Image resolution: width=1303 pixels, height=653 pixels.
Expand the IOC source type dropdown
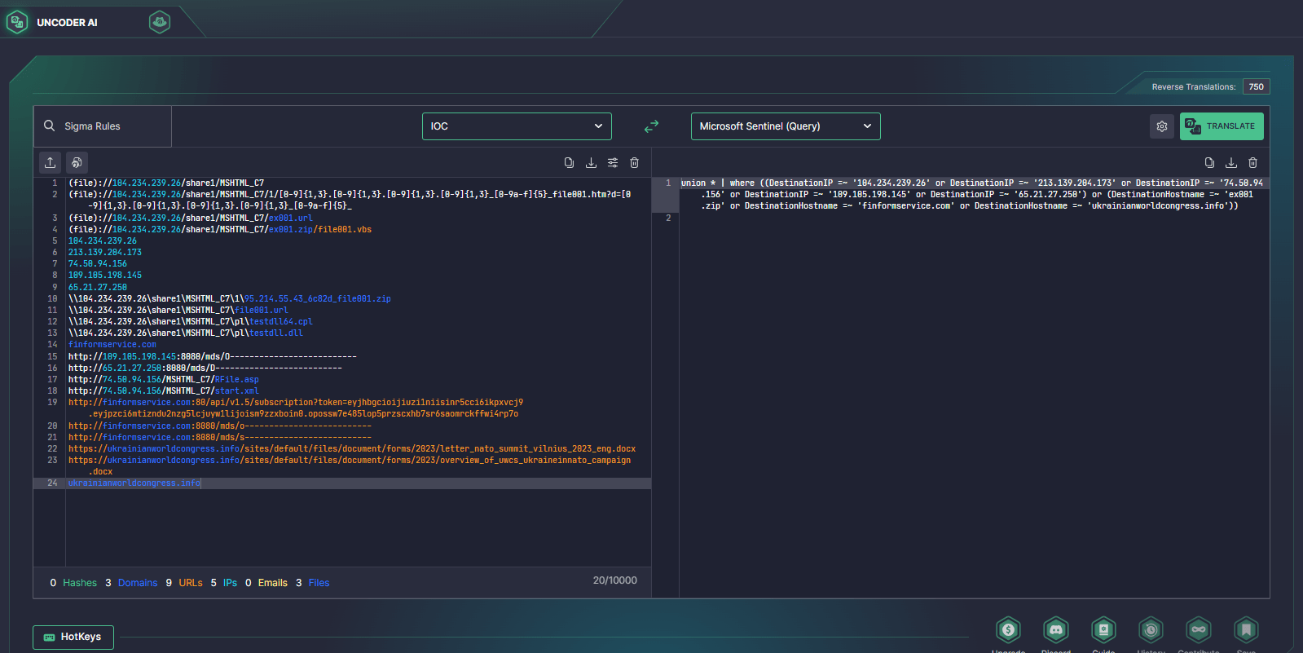coord(517,126)
